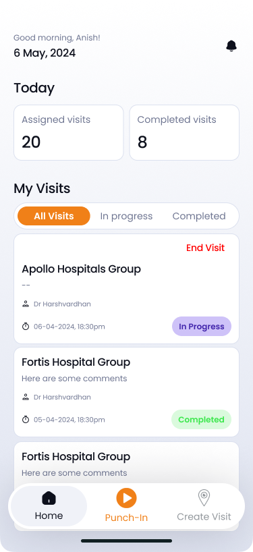Open the Apollo Hospitals Group visit
This screenshot has height=552, width=253.
pyautogui.click(x=126, y=289)
